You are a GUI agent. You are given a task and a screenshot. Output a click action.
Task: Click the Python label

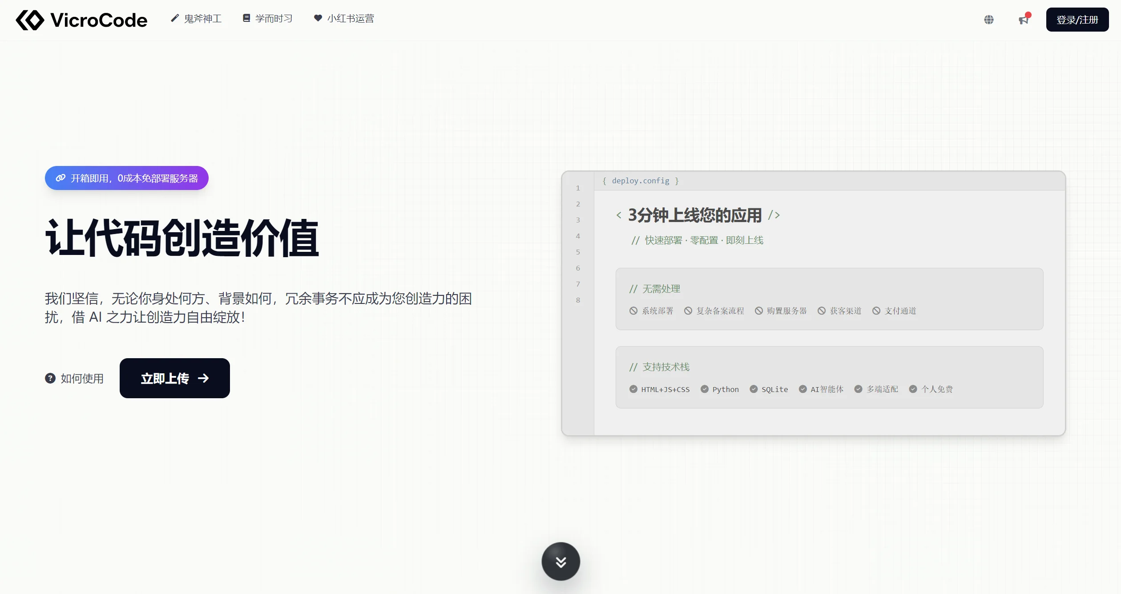pos(726,389)
